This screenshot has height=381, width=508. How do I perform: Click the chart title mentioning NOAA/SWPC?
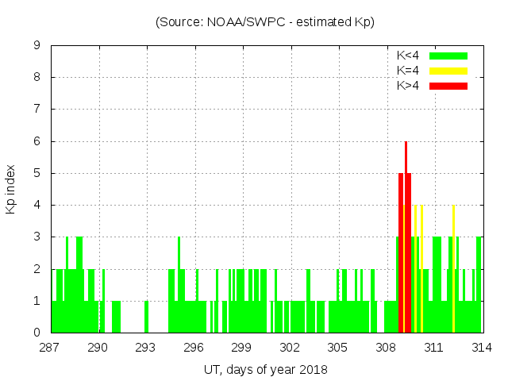pyautogui.click(x=265, y=22)
